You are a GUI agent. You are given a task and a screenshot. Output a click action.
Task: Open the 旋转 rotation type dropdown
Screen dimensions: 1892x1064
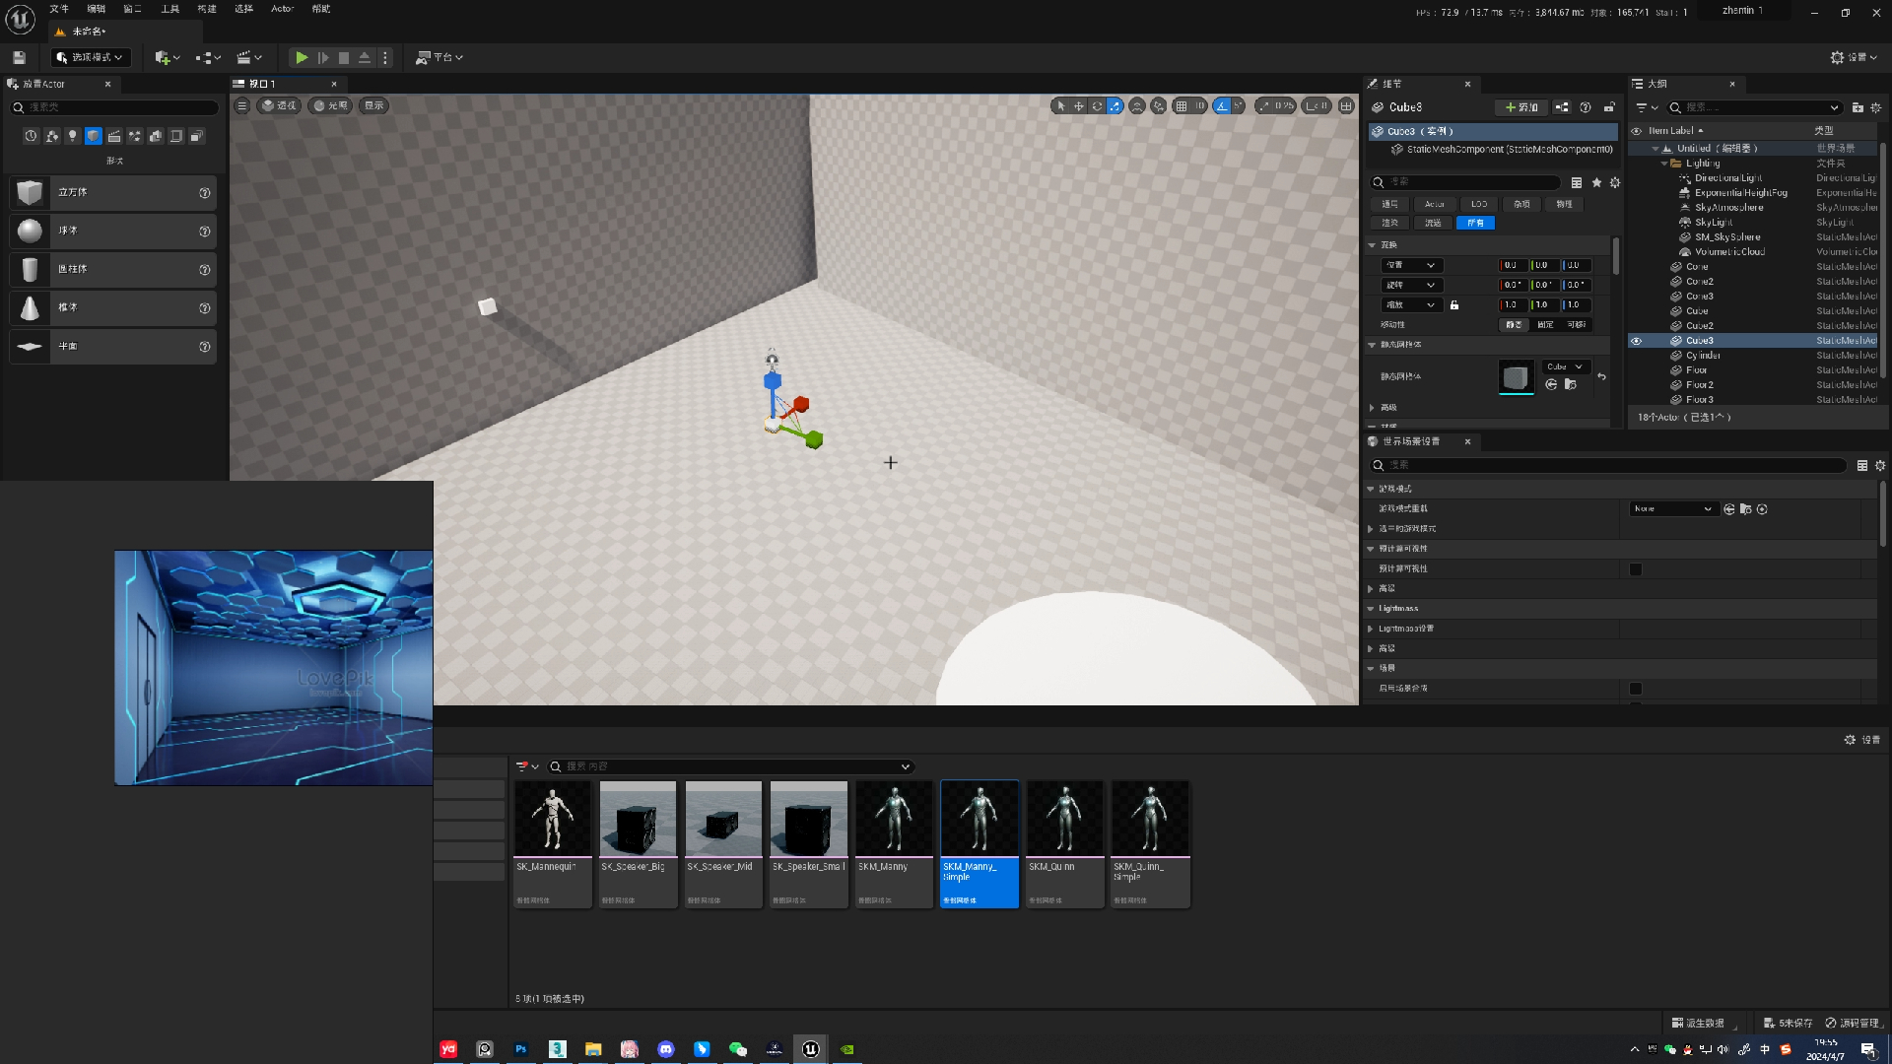[x=1410, y=285]
